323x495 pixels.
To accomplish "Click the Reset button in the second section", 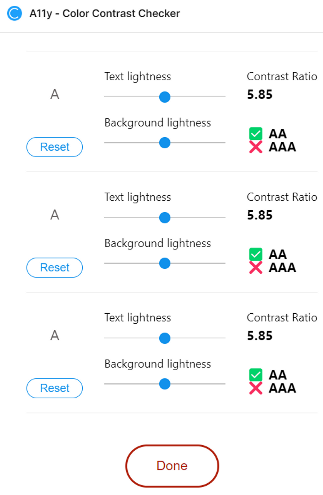I will [55, 268].
